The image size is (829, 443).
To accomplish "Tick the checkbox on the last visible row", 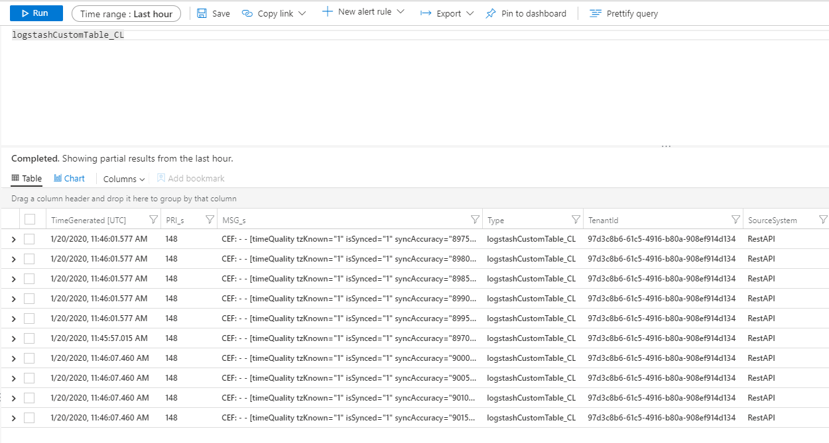I will (x=29, y=418).
